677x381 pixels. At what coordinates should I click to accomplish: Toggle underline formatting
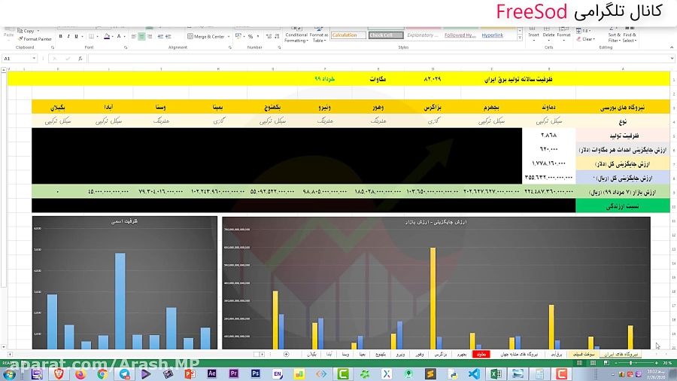[76, 37]
